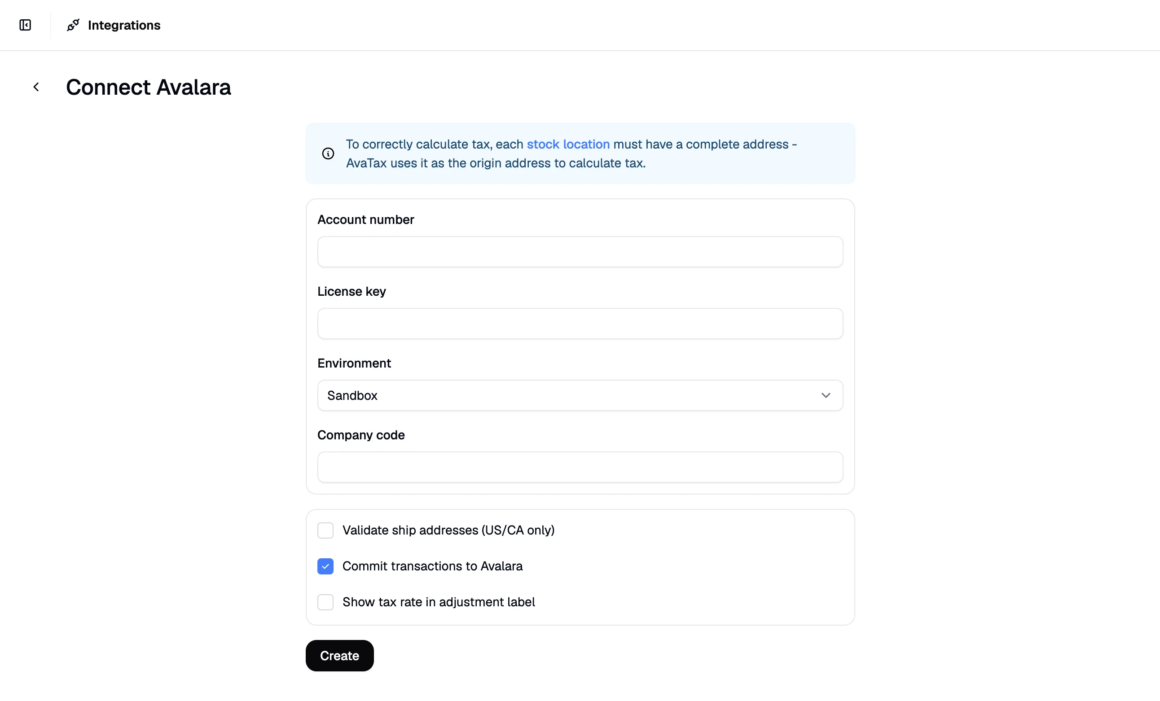Click the Connect Avalara page heading
This screenshot has height=701, width=1160.
[148, 87]
